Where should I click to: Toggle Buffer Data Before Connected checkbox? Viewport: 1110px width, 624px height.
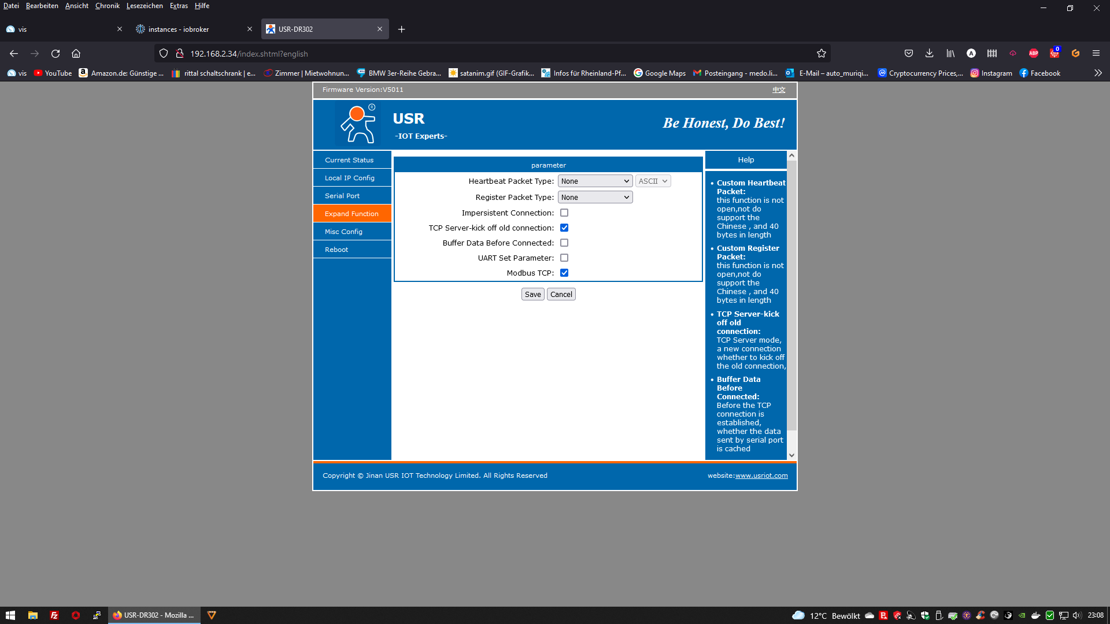pos(564,243)
